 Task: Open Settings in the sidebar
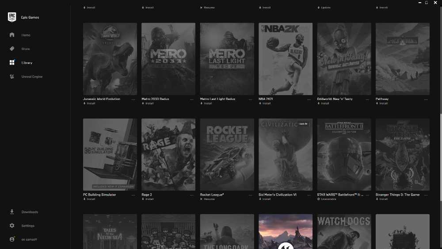pos(28,226)
